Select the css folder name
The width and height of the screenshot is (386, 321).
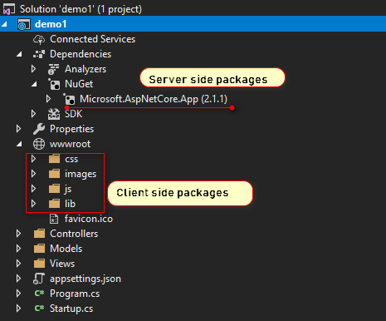pos(71,160)
